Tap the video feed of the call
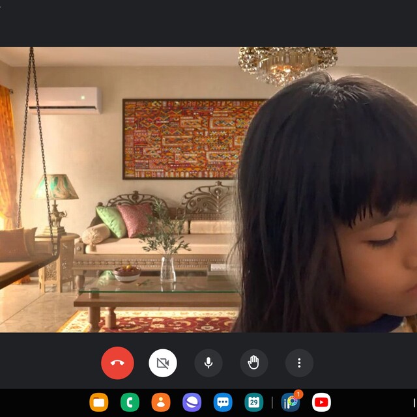This screenshot has height=417, width=417. [x=208, y=190]
